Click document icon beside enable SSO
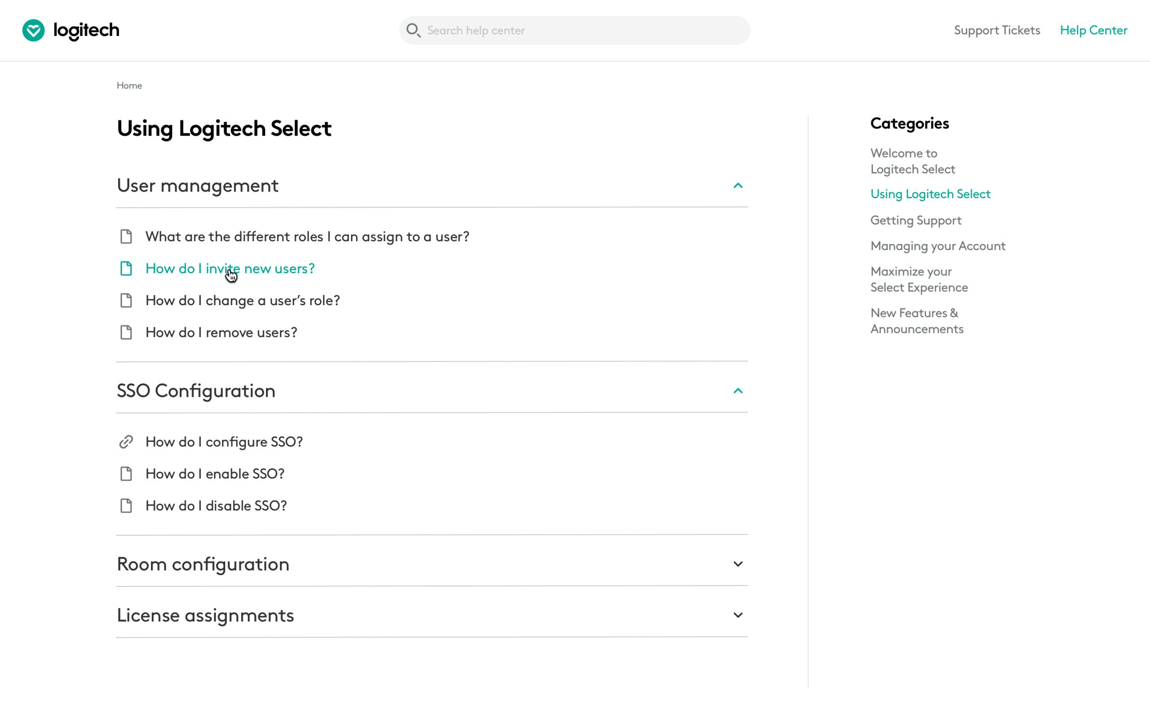Image resolution: width=1150 pixels, height=719 pixels. coord(126,474)
